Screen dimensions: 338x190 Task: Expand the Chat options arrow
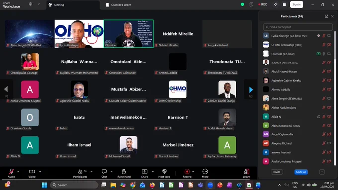(111, 171)
